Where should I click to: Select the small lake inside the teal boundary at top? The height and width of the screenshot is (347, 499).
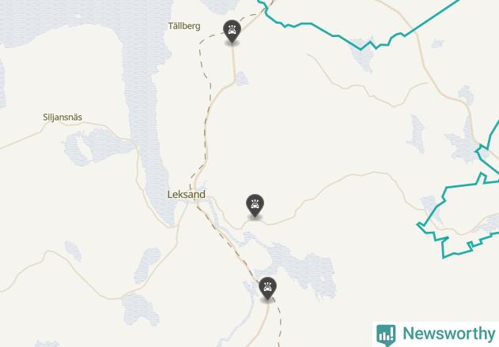(x=363, y=55)
